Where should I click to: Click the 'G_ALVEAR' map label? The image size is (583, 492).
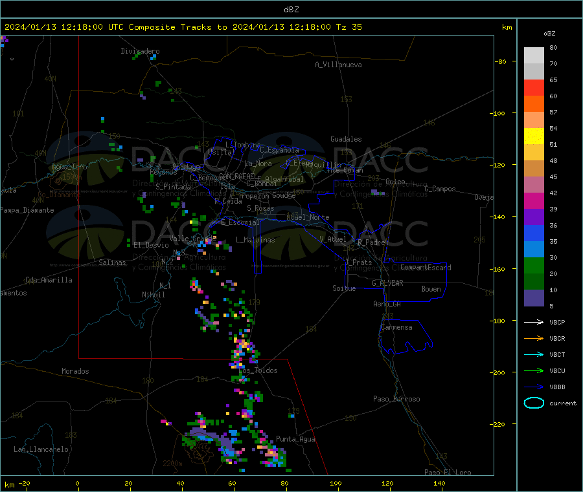[387, 283]
